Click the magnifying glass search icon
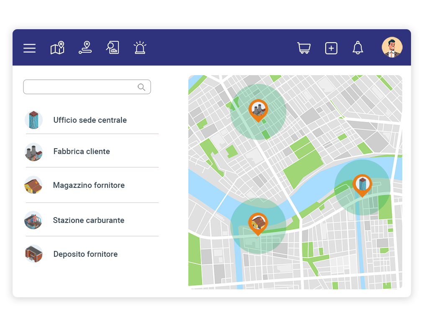The height and width of the screenshot is (329, 424). point(141,87)
